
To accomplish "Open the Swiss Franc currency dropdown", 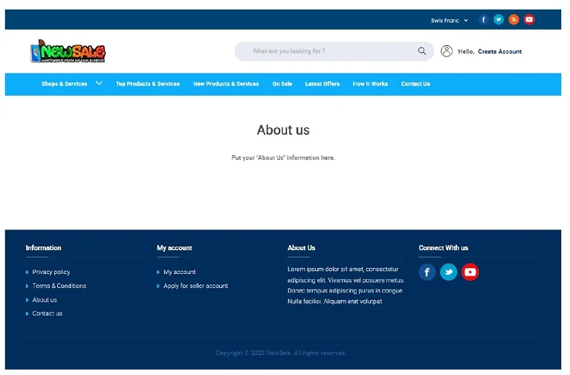I will (449, 21).
